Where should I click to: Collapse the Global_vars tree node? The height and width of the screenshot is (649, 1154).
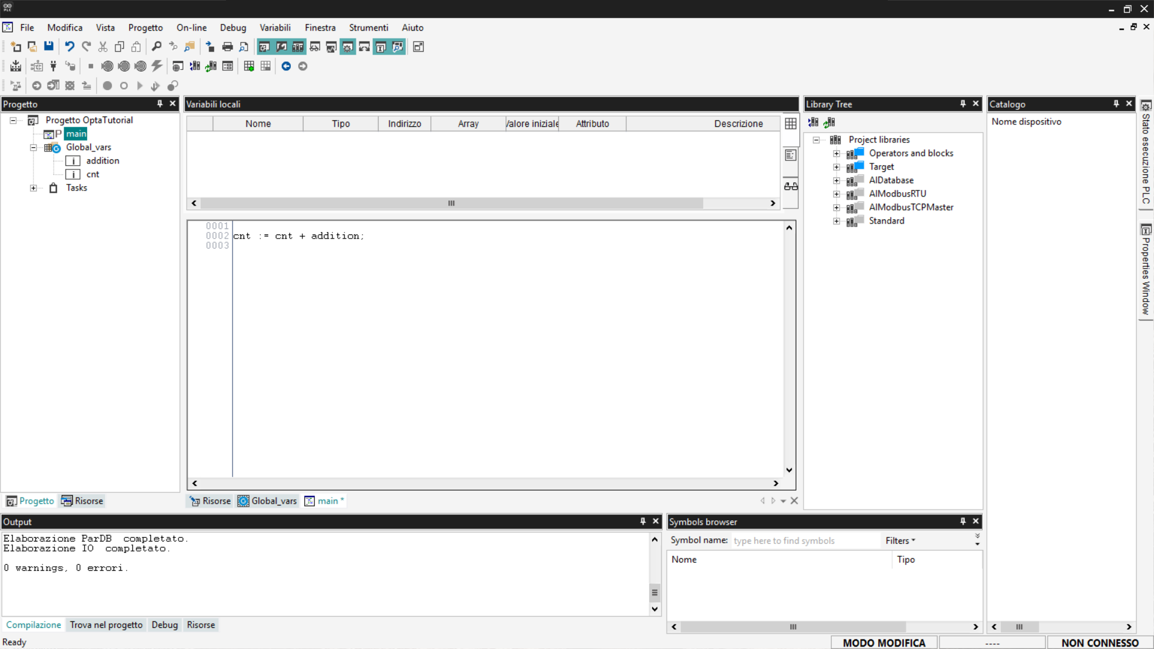[x=34, y=147]
